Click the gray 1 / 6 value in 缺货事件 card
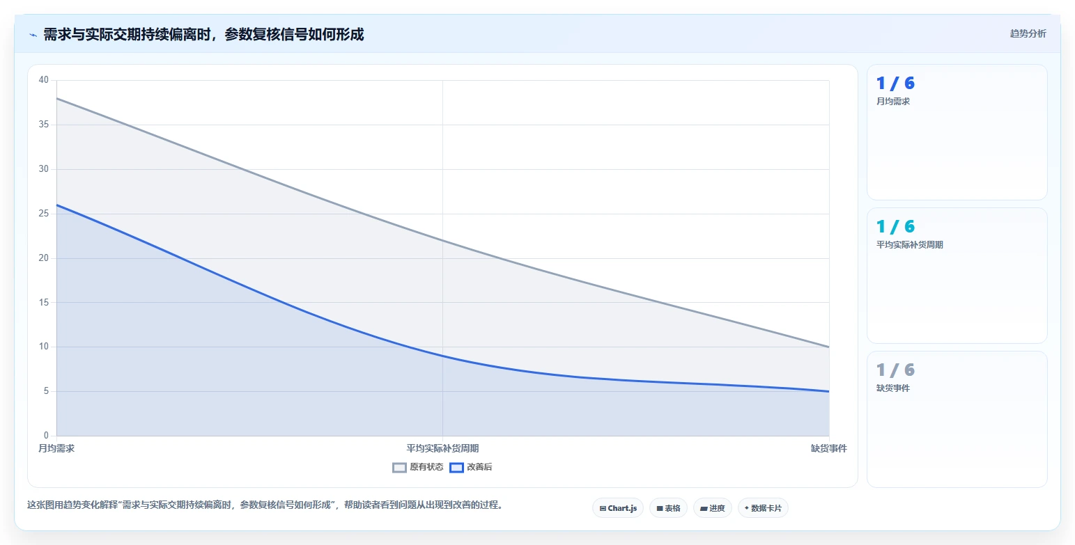 [895, 370]
